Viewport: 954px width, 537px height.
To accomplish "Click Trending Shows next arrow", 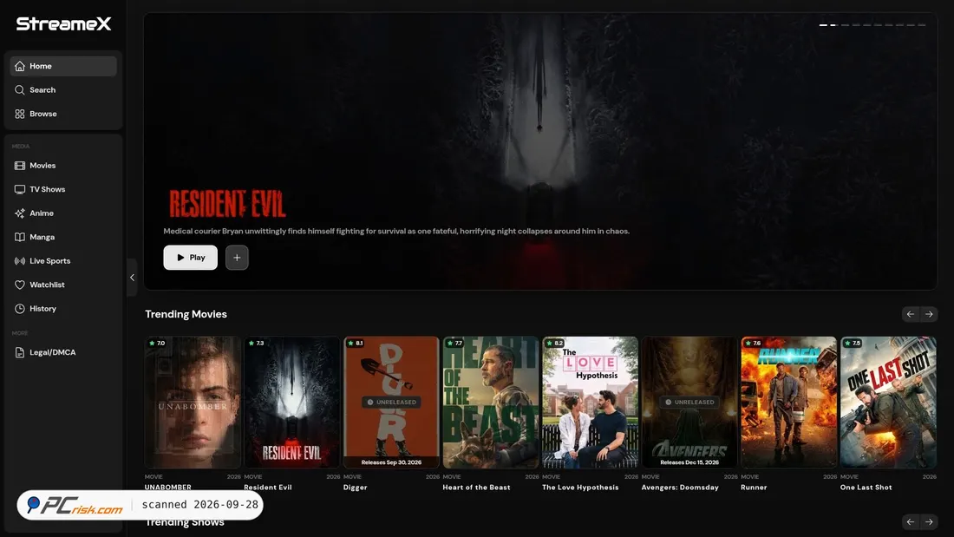I will click(929, 521).
